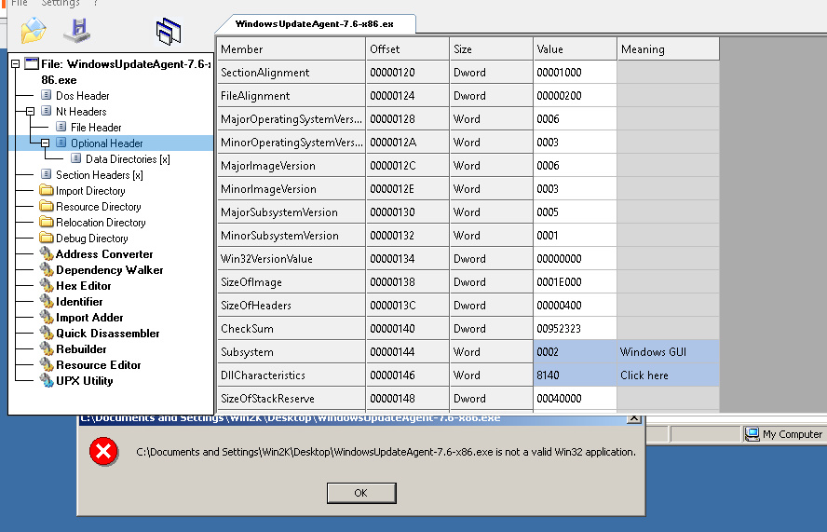827x532 pixels.
Task: Click the Dos Header page icon
Action: 47,96
